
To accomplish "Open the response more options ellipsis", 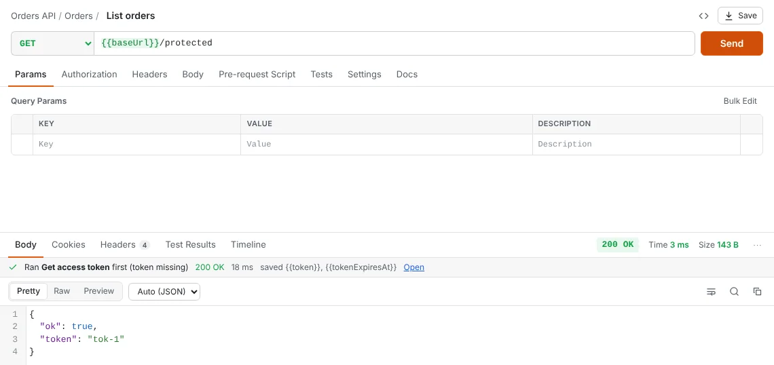I will (x=758, y=245).
